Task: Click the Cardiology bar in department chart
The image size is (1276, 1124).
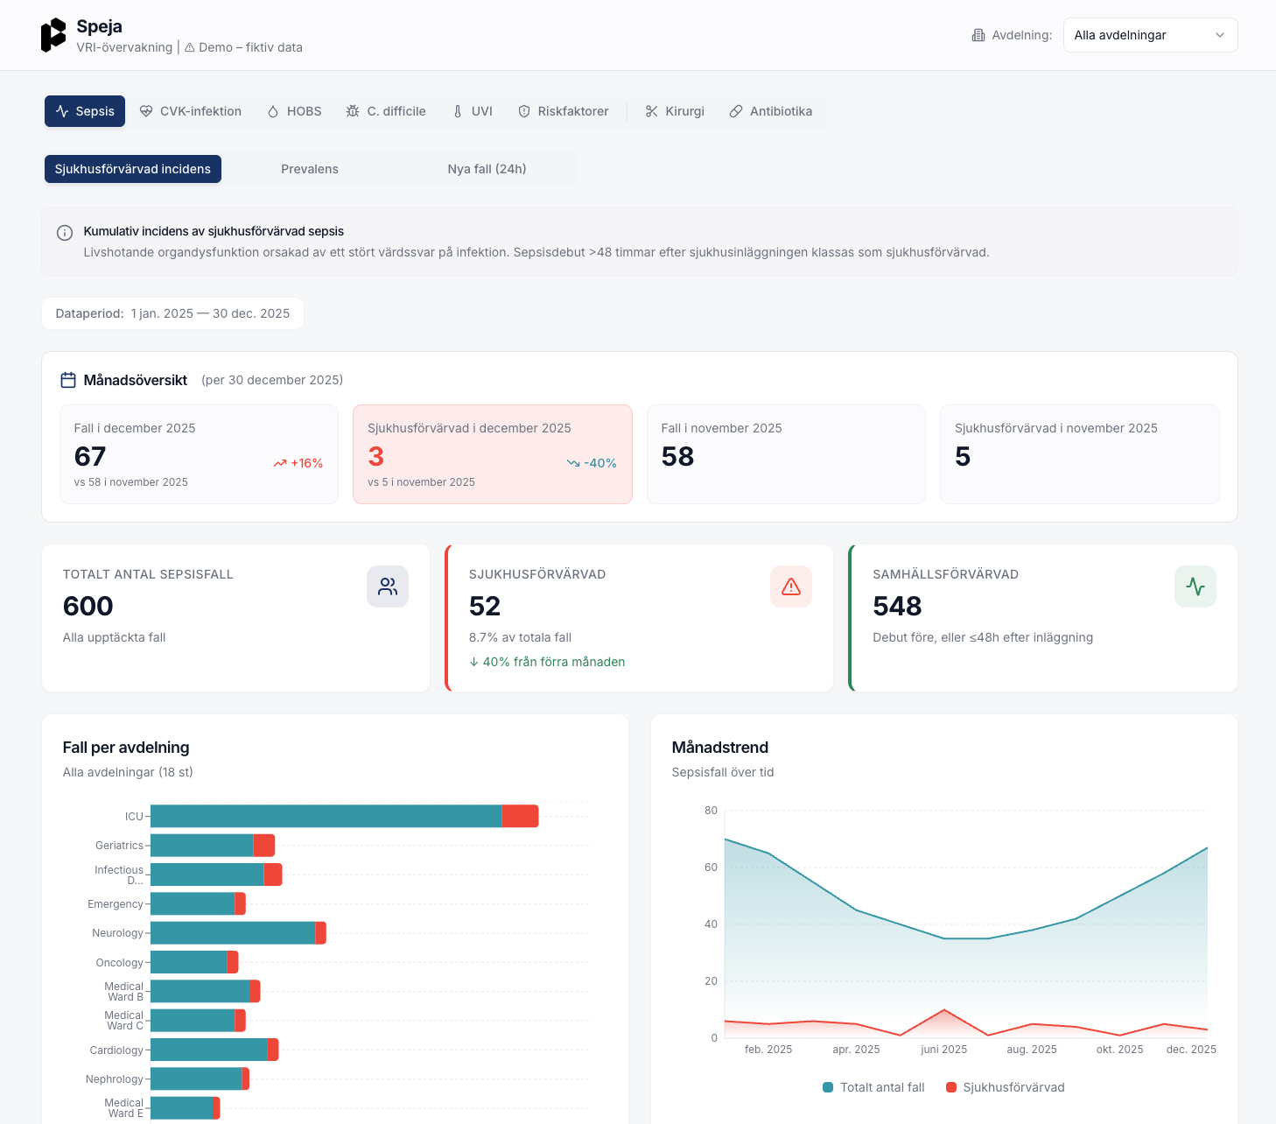Action: [x=214, y=1050]
